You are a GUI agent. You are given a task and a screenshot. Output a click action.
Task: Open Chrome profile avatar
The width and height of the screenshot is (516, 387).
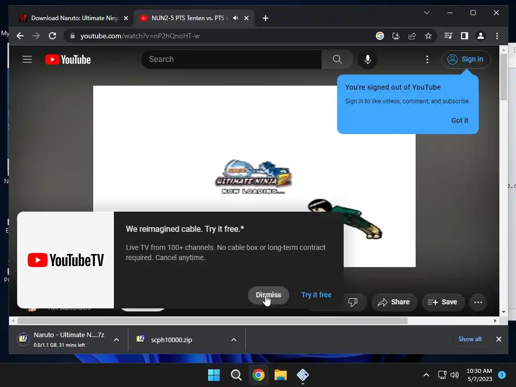480,36
